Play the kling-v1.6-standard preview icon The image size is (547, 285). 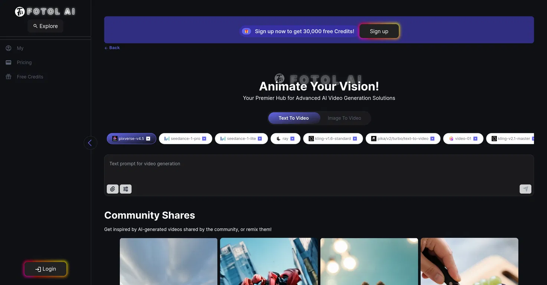(x=355, y=139)
